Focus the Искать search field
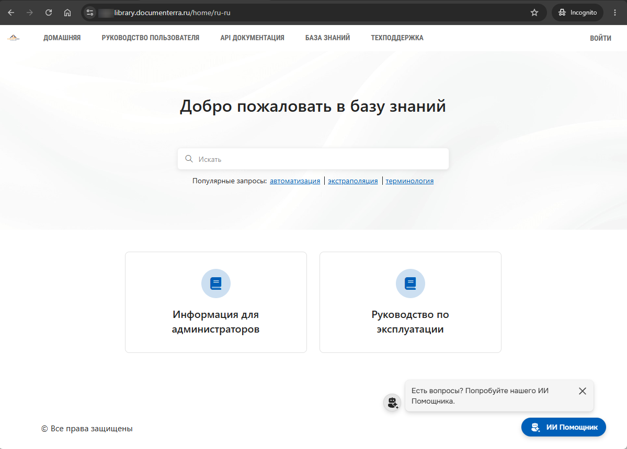The height and width of the screenshot is (449, 627). 313,159
